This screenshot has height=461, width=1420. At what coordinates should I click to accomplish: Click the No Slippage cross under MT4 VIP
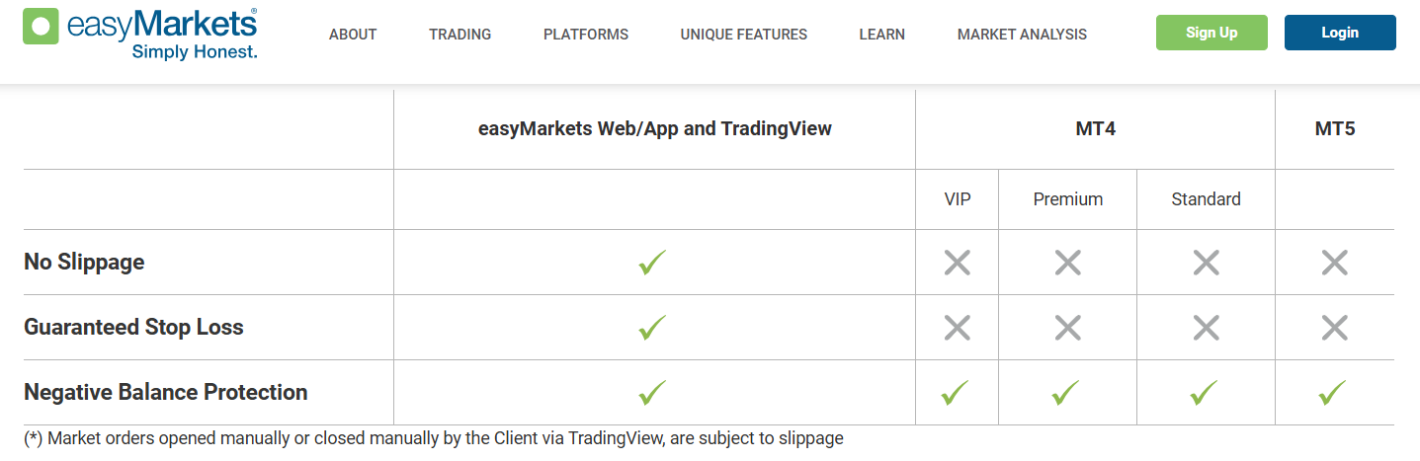click(x=957, y=263)
